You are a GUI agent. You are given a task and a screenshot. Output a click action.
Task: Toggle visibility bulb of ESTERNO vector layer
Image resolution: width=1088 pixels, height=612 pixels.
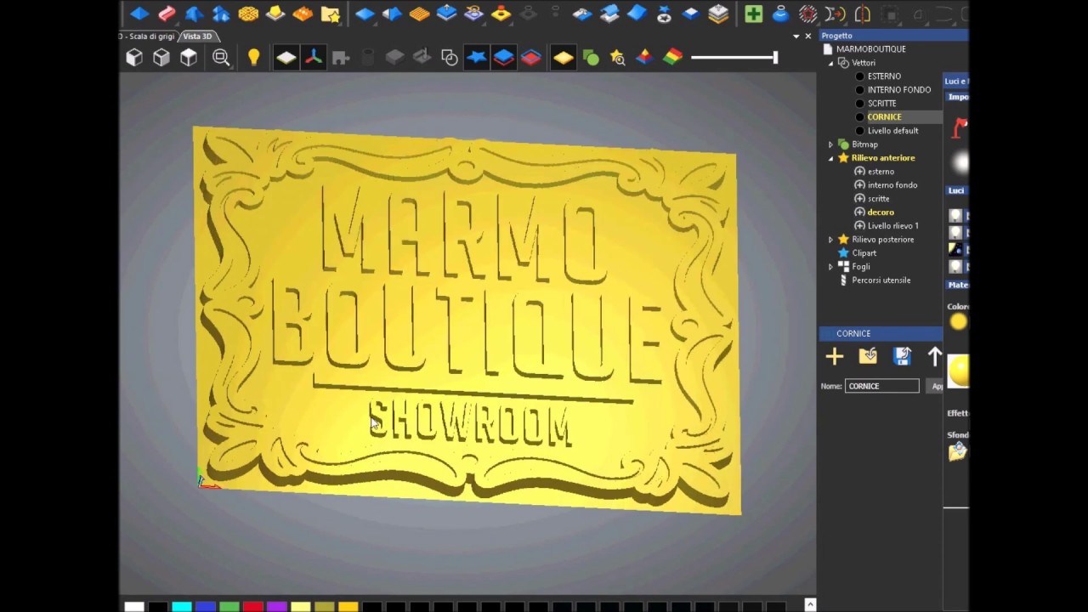coord(859,76)
